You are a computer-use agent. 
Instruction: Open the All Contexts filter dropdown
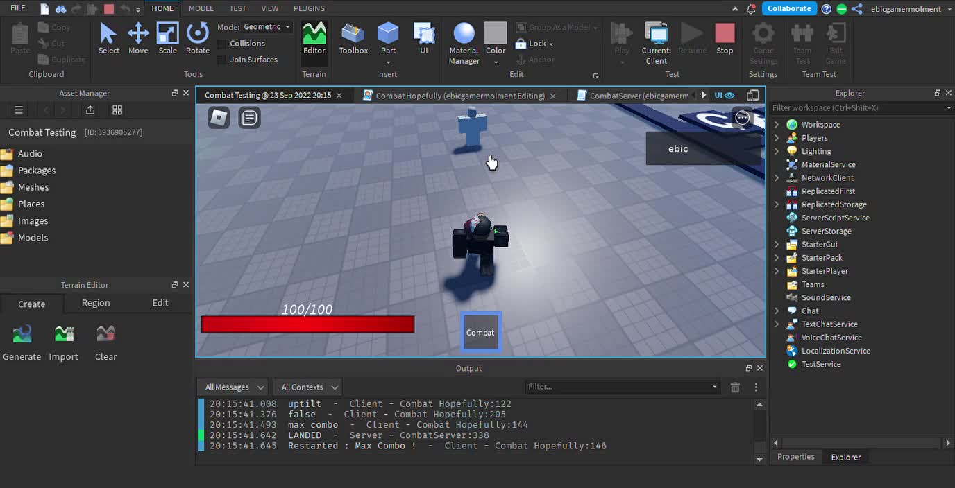click(x=308, y=387)
